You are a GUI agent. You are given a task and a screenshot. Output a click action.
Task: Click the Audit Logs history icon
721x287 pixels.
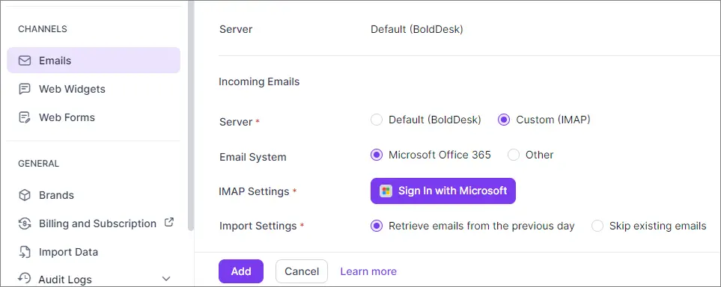click(x=25, y=278)
